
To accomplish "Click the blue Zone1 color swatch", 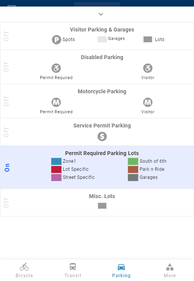I will pos(56,161).
